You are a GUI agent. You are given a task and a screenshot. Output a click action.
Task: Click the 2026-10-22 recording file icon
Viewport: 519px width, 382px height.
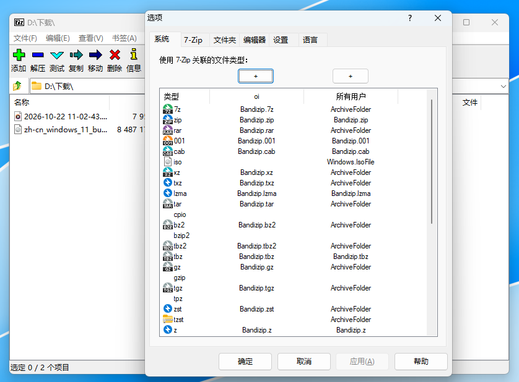tap(18, 116)
